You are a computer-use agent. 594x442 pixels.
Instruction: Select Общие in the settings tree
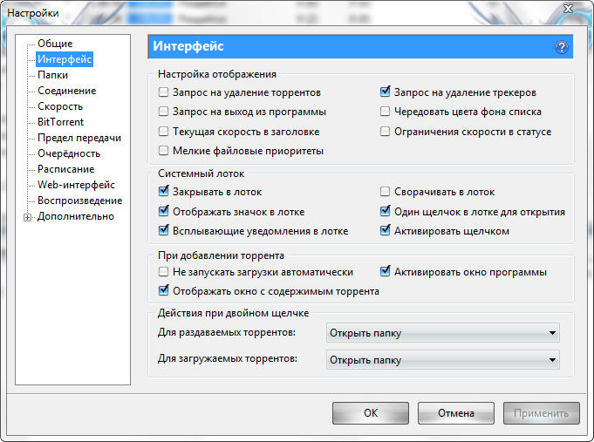55,44
